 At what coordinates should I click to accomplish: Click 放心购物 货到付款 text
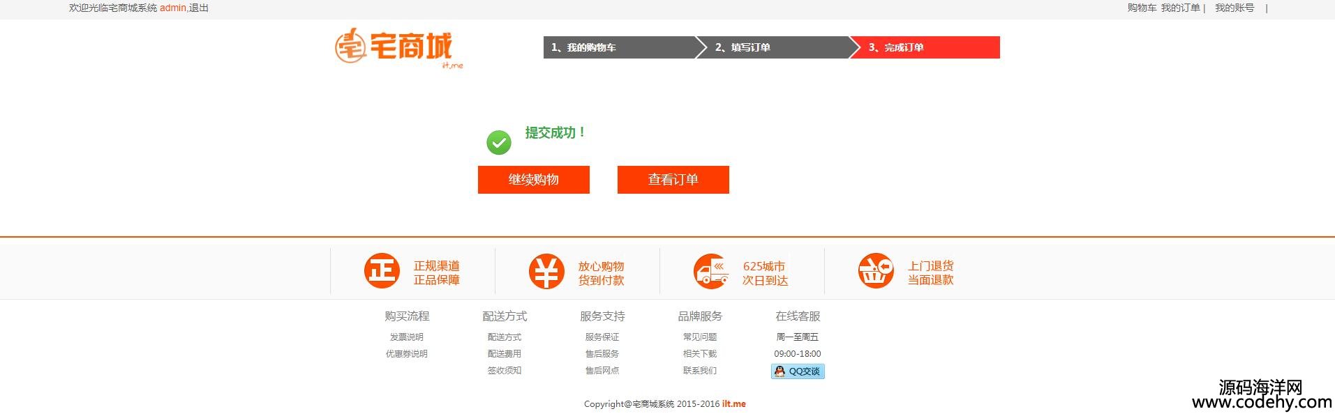(601, 273)
